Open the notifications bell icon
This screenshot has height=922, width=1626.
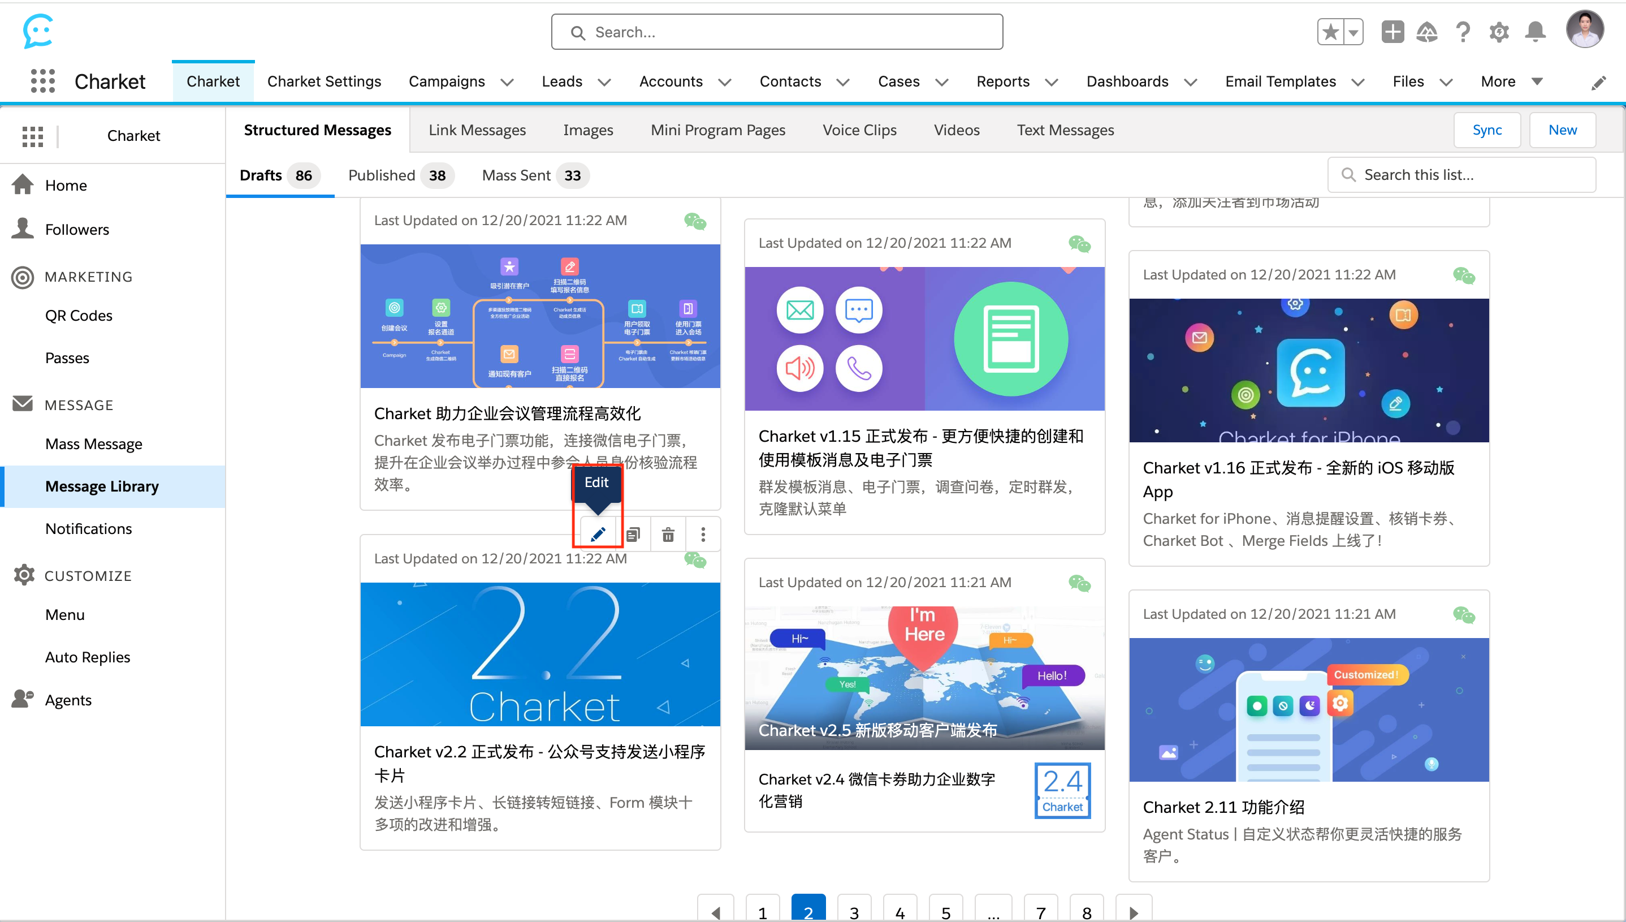point(1536,32)
